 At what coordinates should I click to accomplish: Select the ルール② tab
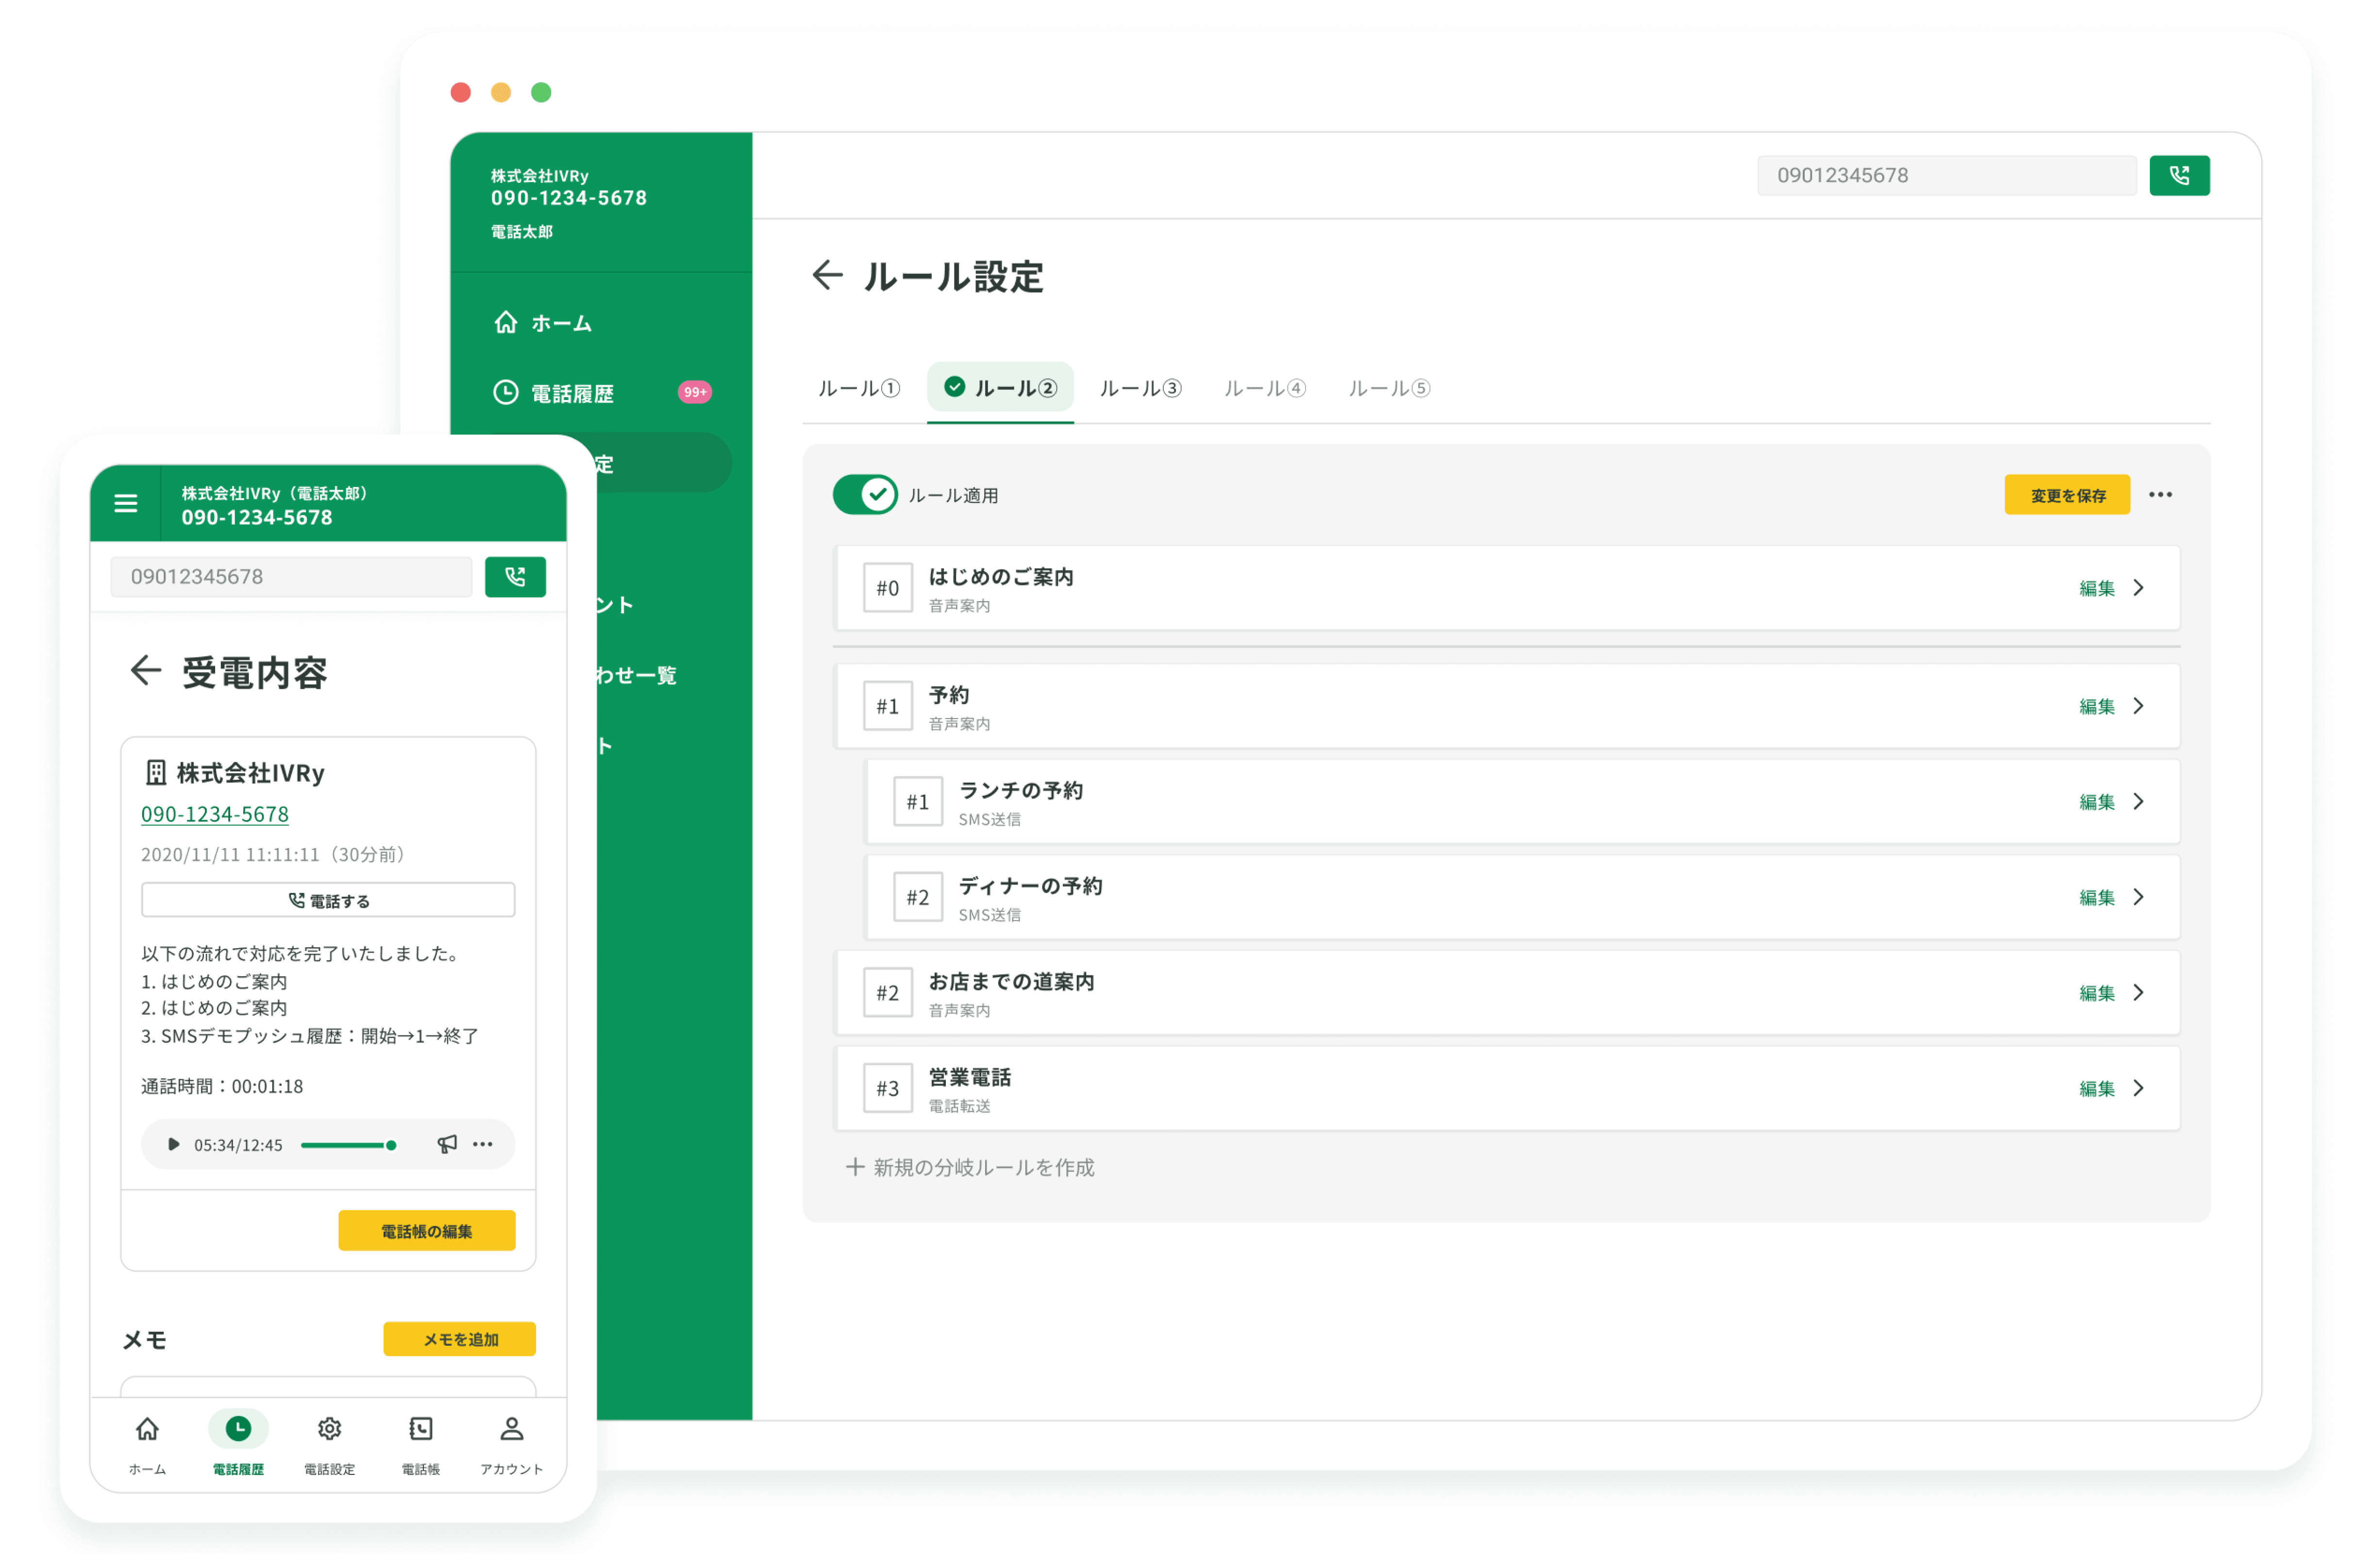1000,387
